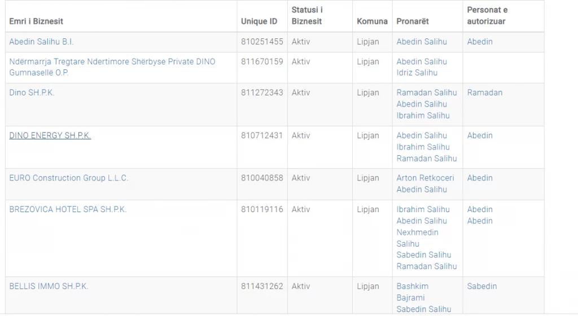Open BREZOVICA HOTEL SPA SH.P.K. details
Screen dimensions: 578x316
click(68, 209)
